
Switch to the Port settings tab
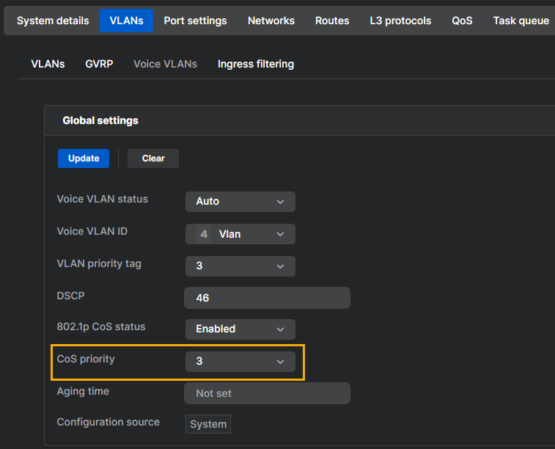pos(195,21)
